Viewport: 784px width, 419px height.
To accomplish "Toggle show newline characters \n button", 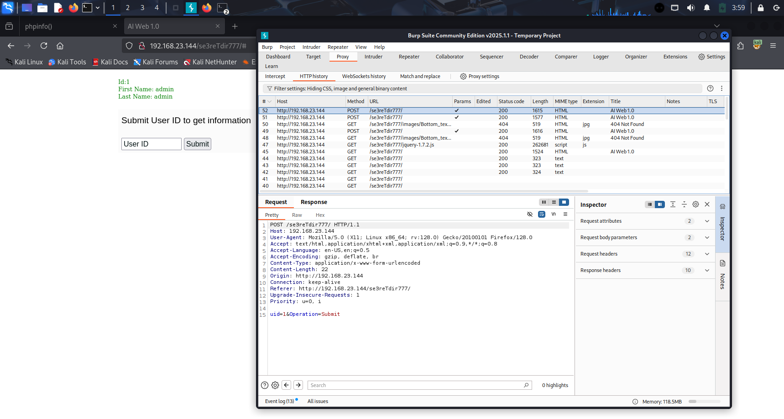I will (554, 215).
